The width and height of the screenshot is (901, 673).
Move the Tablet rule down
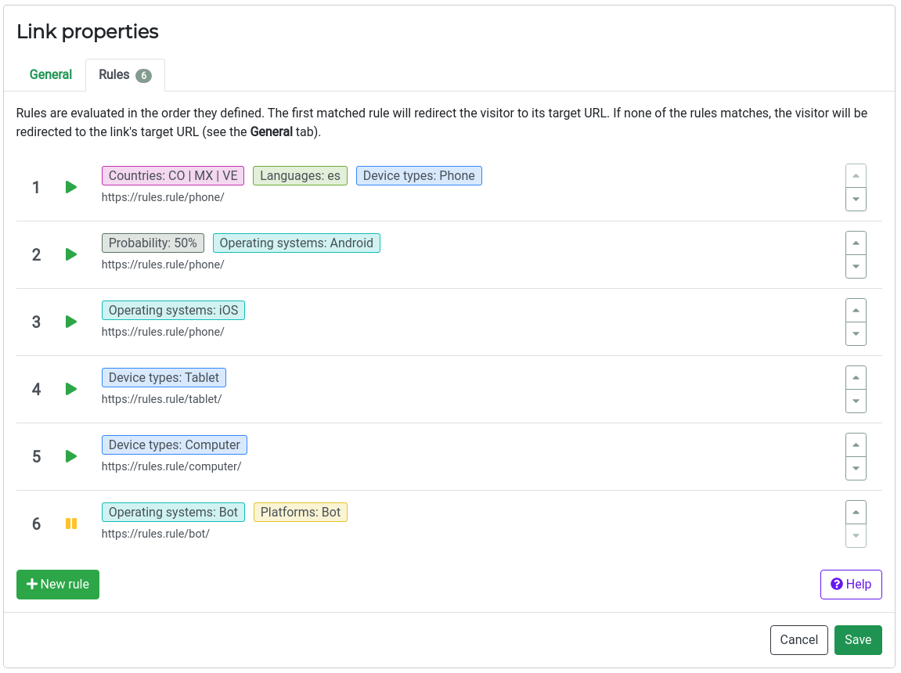click(856, 401)
